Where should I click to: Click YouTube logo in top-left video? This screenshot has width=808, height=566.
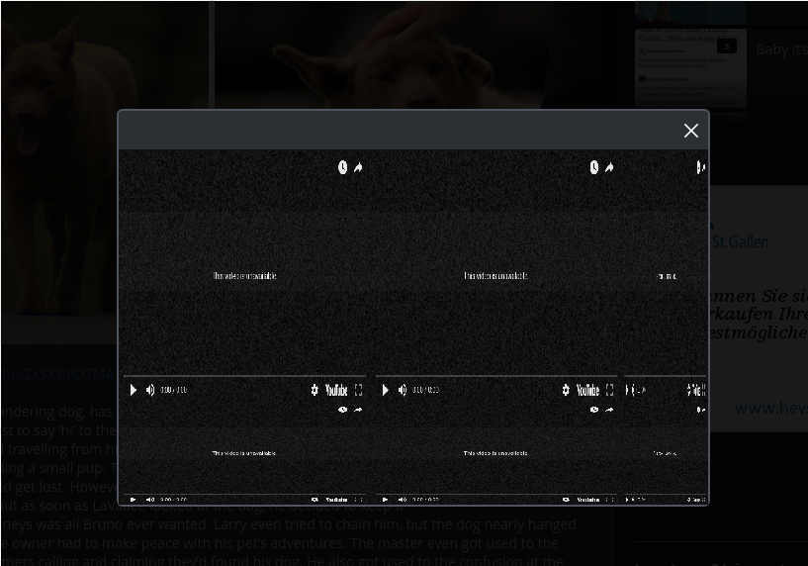click(336, 391)
